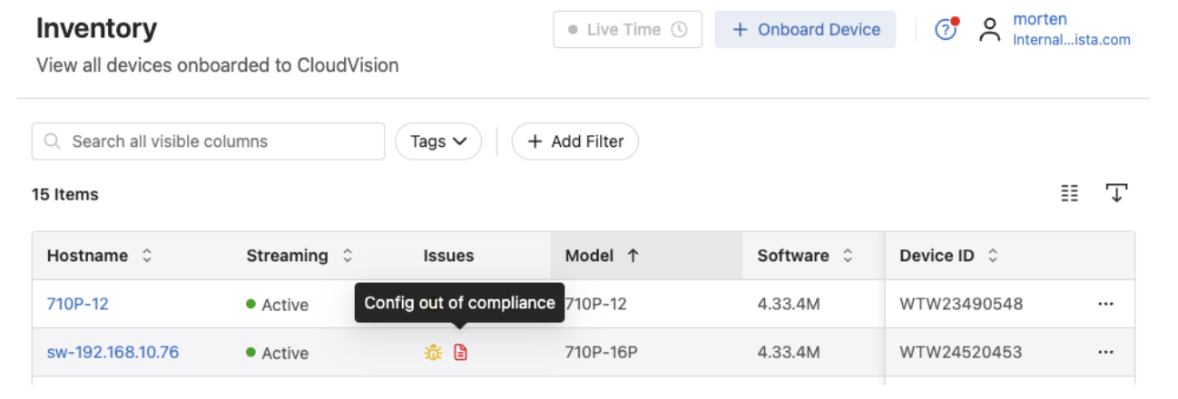
Task: Click the Onboard Device button
Action: [x=805, y=30]
